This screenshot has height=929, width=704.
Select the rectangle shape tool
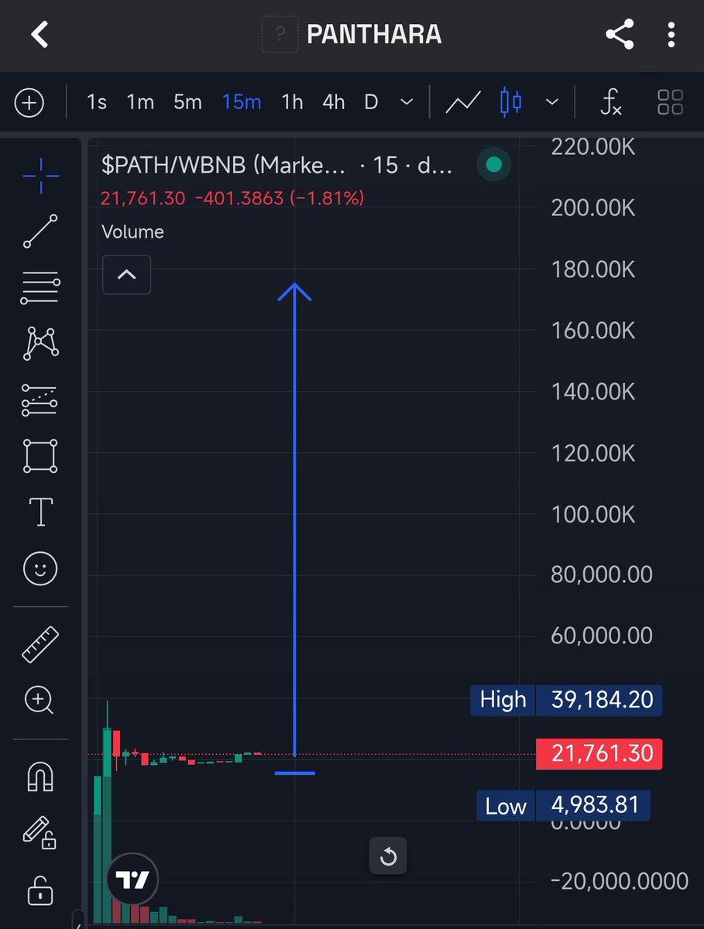40,456
